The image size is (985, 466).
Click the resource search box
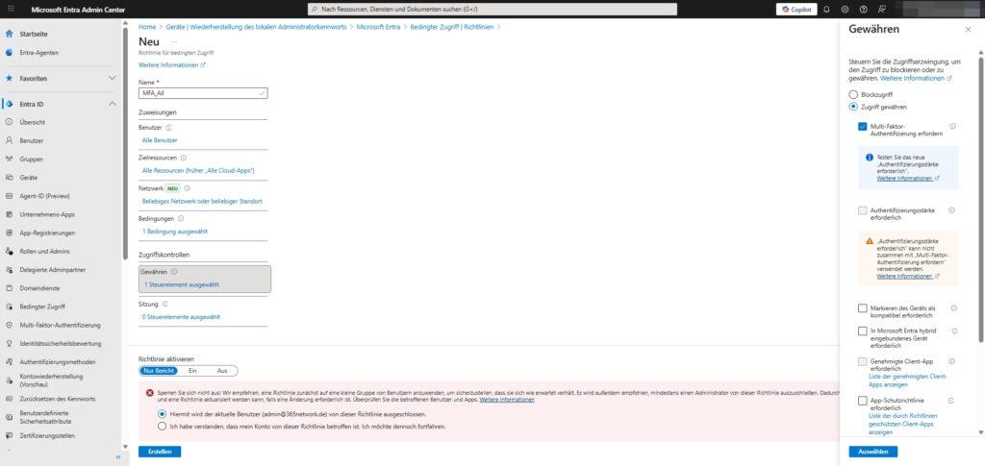tap(492, 10)
